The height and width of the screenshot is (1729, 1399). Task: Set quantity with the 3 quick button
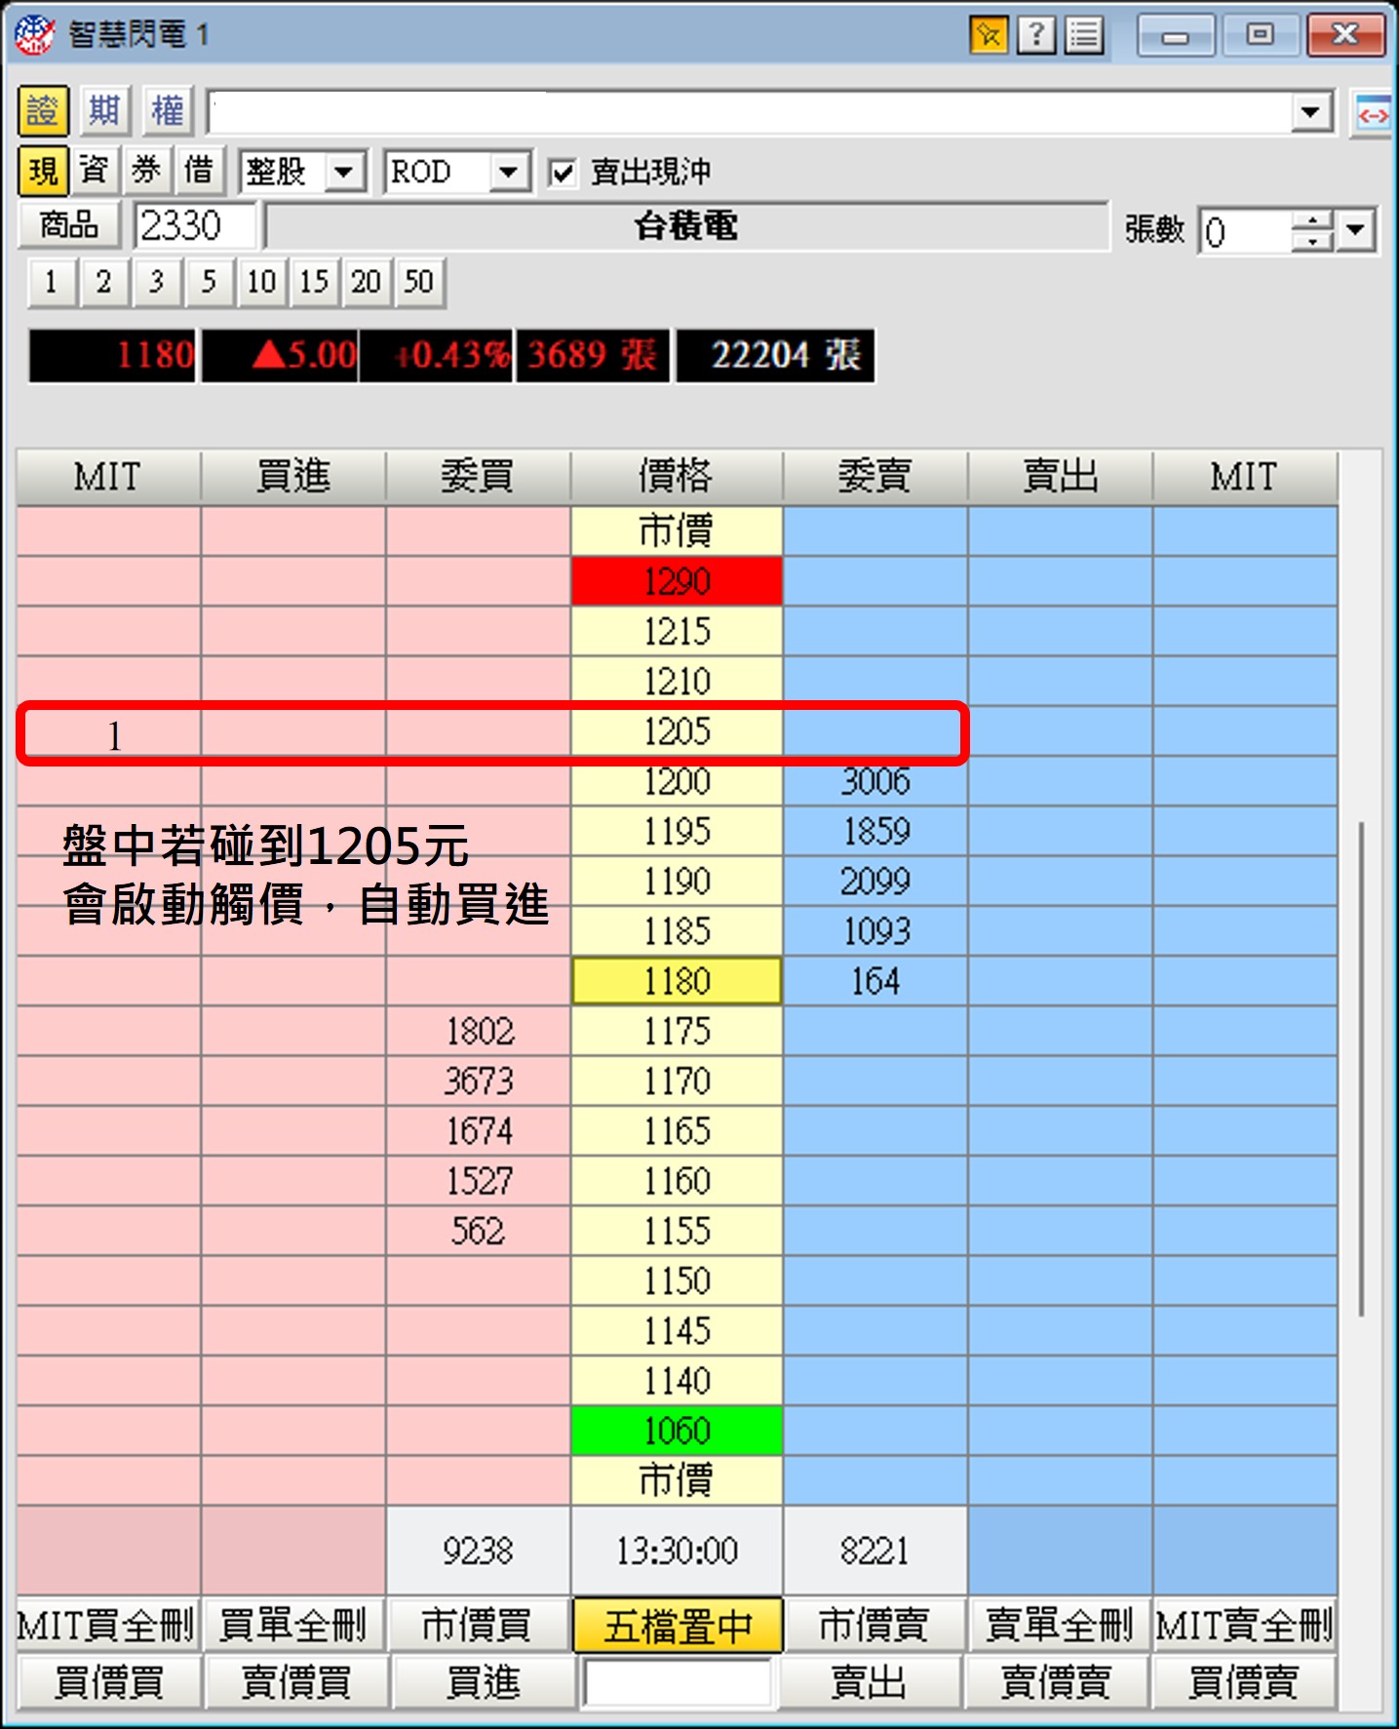coord(157,283)
